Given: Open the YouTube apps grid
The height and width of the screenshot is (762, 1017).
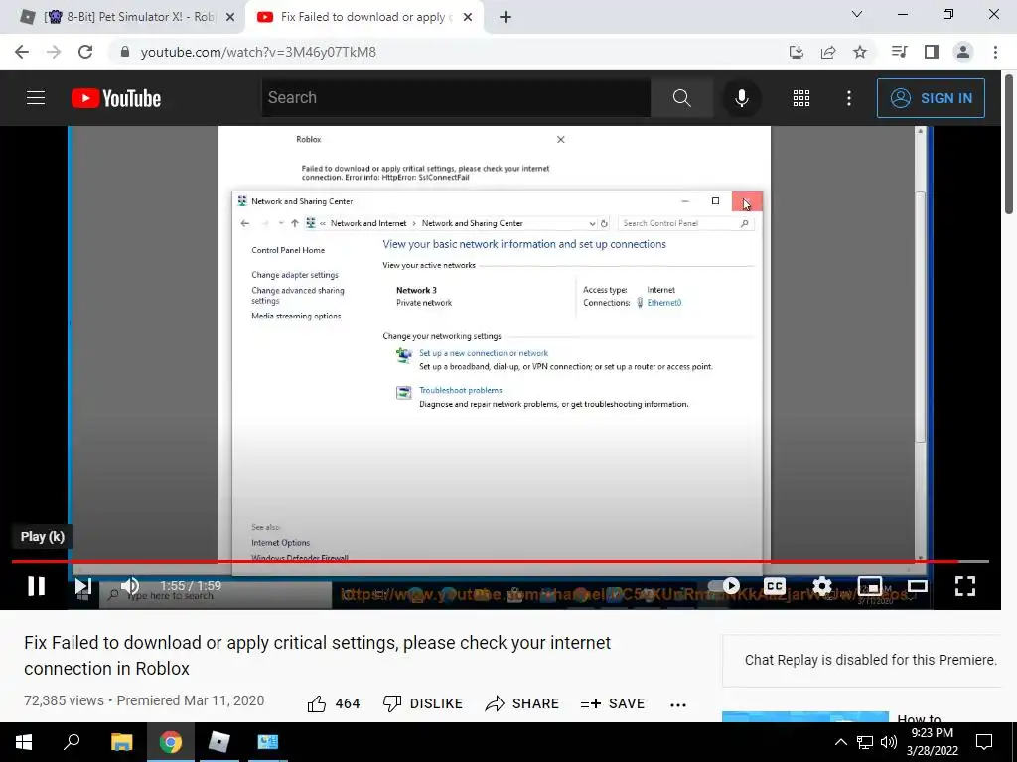Looking at the screenshot, I should coord(801,98).
